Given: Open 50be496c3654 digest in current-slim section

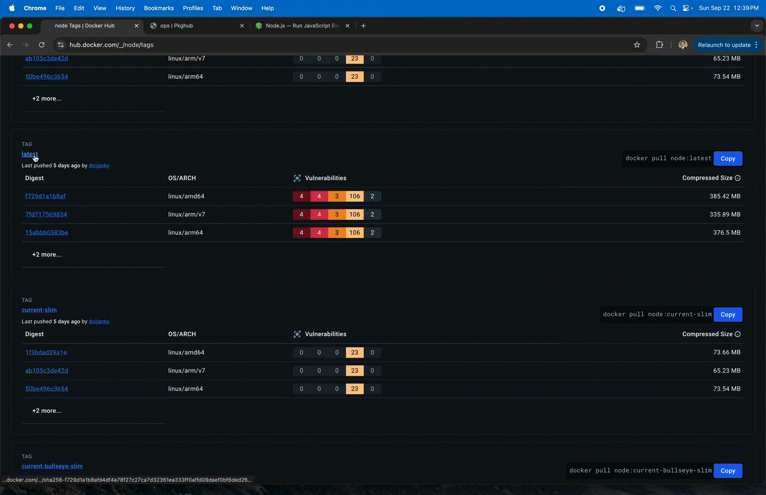Looking at the screenshot, I should pos(46,389).
